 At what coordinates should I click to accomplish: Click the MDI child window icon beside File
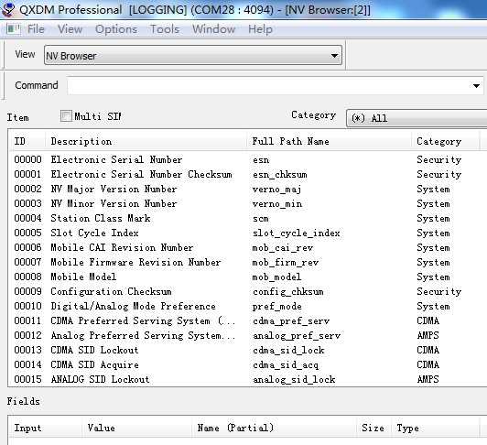pos(13,29)
